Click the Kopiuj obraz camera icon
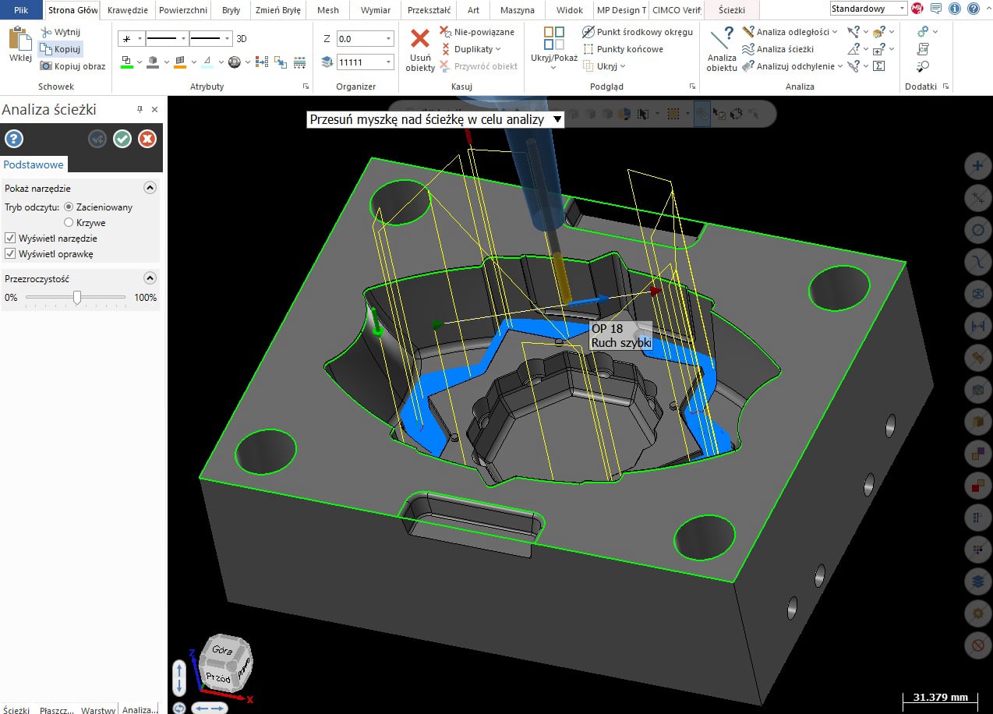This screenshot has width=993, height=714. pos(46,66)
